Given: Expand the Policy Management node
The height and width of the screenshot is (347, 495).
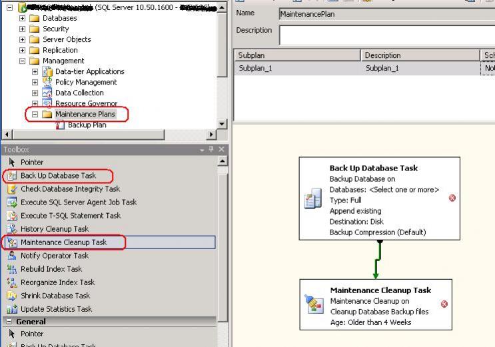Looking at the screenshot, I should coord(35,83).
